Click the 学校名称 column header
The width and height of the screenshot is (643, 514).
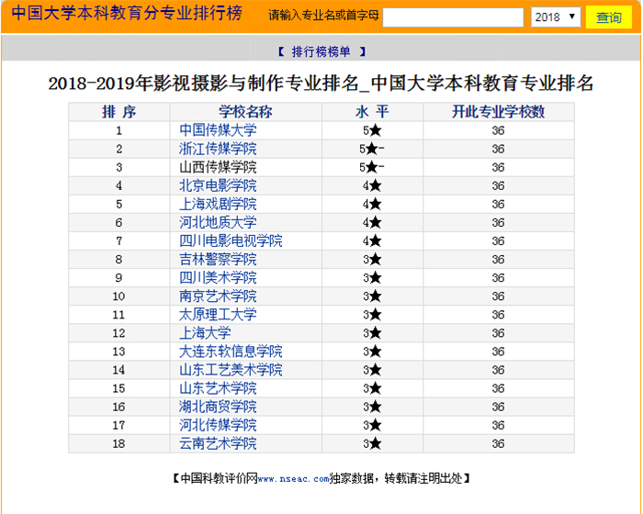coord(245,112)
